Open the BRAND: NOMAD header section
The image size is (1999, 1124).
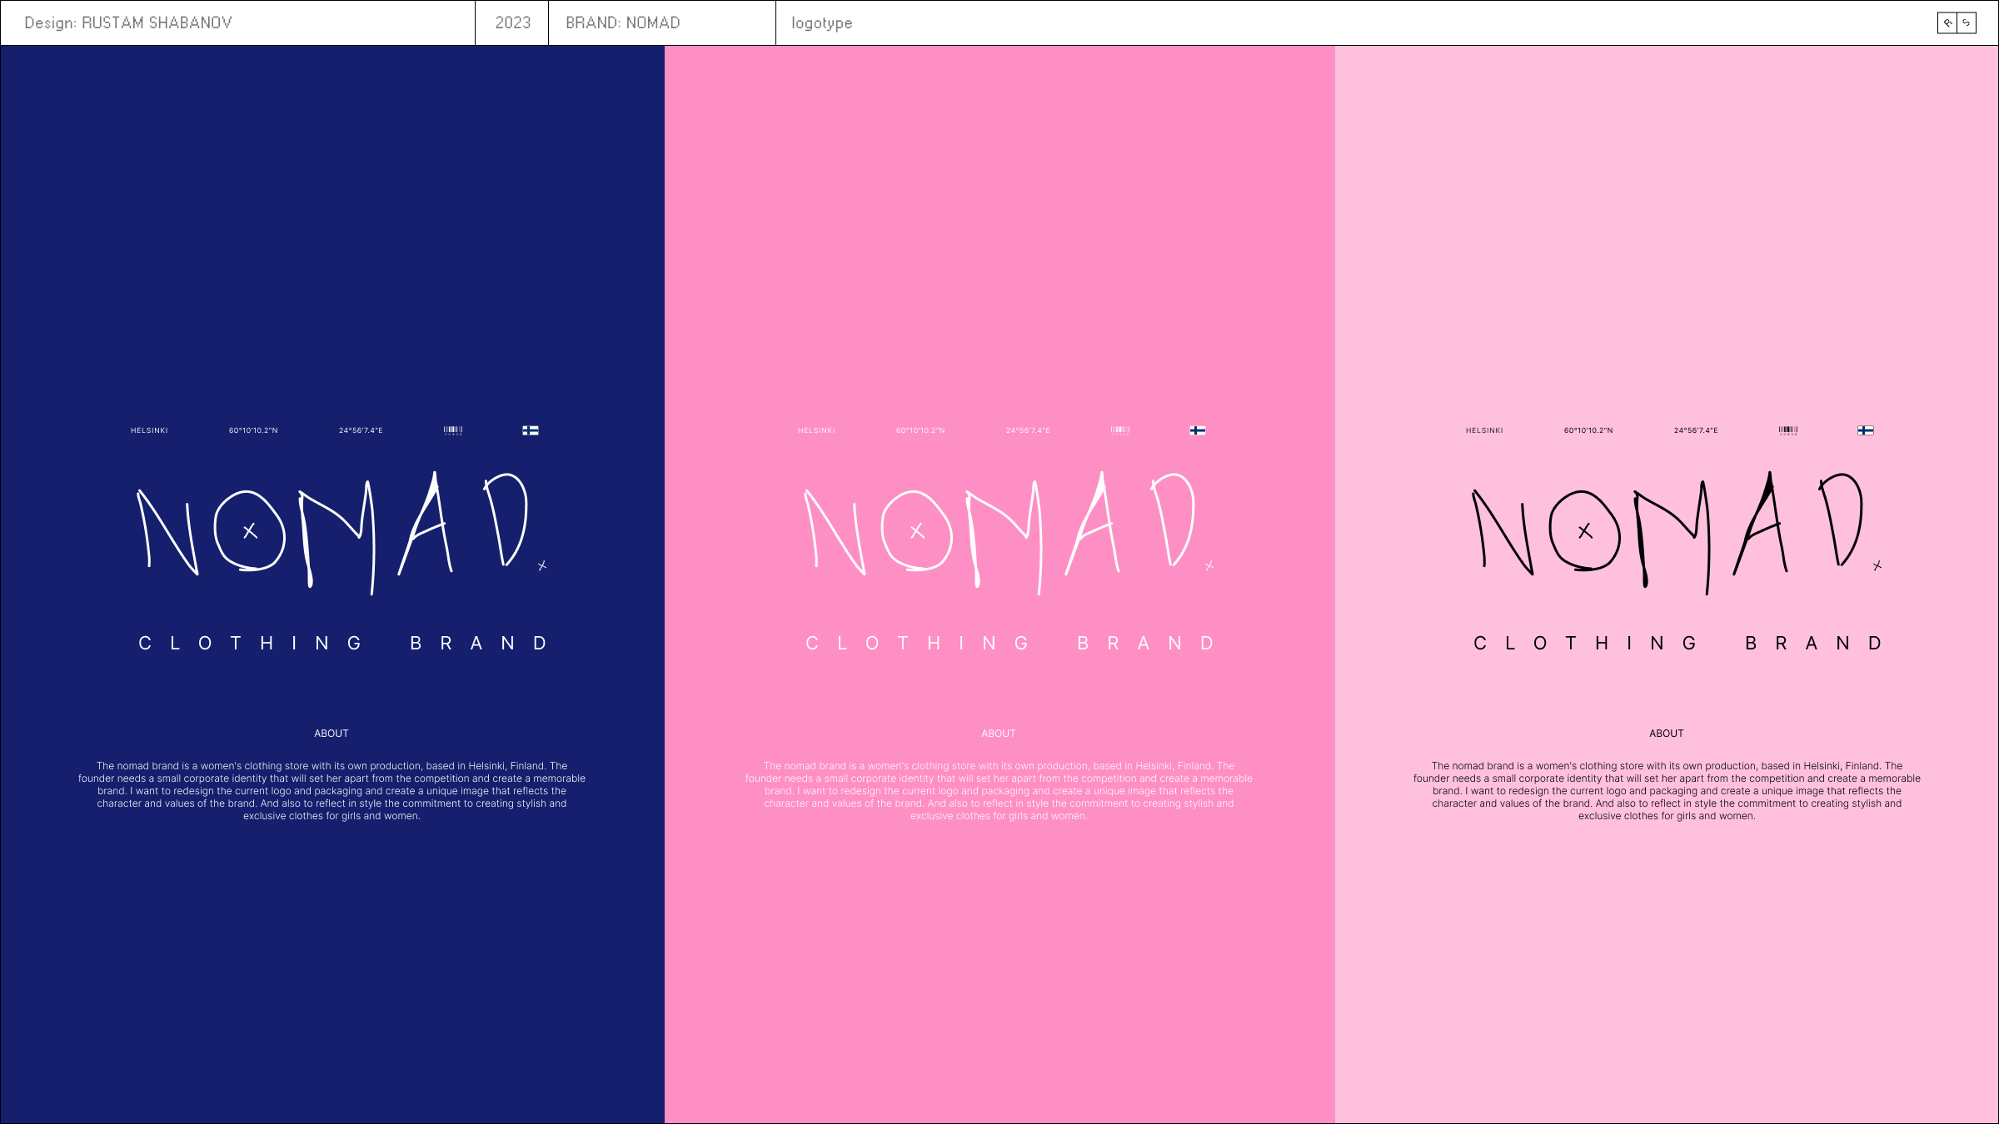tap(624, 22)
